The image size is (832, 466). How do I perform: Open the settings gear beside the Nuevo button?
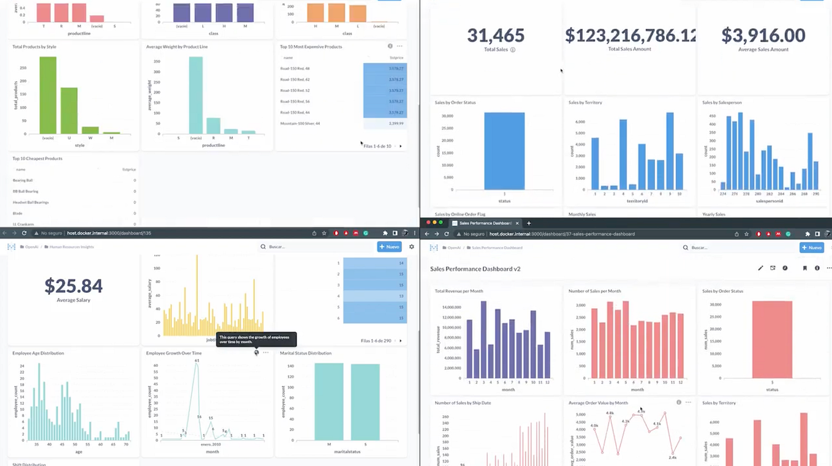[411, 246]
